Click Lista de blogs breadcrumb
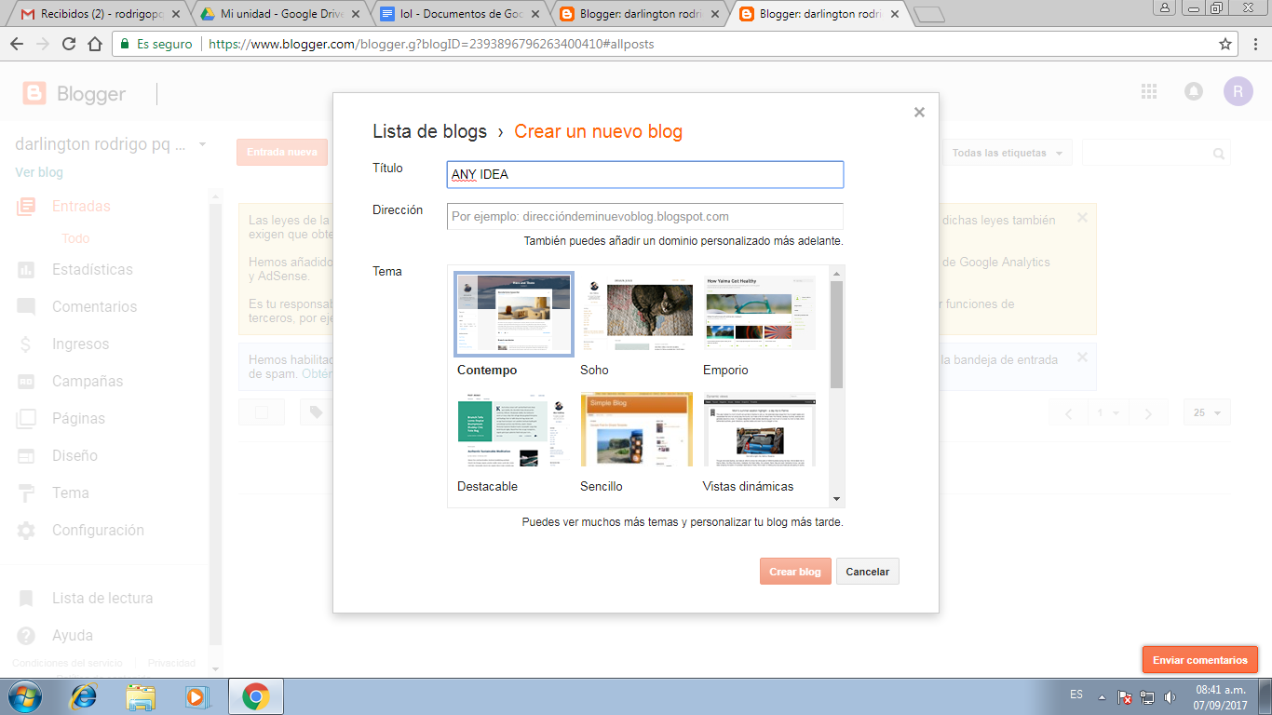This screenshot has width=1272, height=715. pyautogui.click(x=429, y=131)
